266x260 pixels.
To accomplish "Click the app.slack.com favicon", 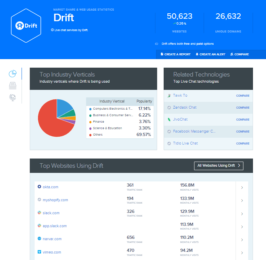I will pyautogui.click(x=39, y=225).
